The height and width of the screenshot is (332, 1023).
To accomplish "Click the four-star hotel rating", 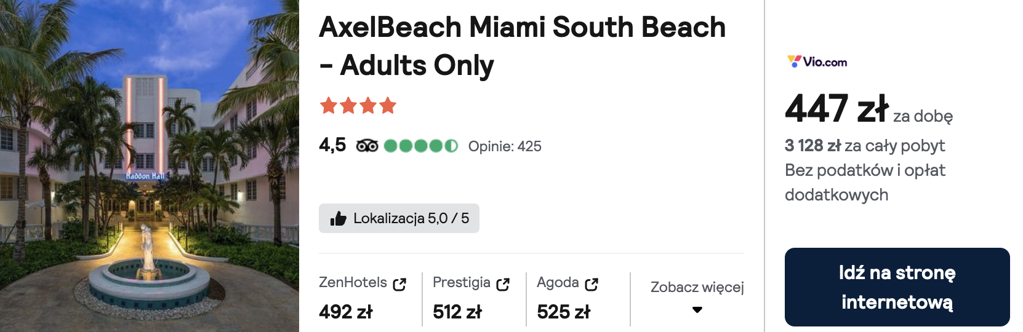I will pyautogui.click(x=358, y=106).
